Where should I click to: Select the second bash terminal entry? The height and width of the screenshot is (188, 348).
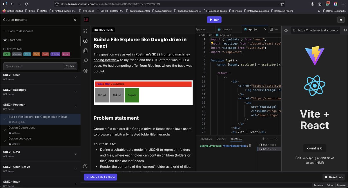[269, 149]
